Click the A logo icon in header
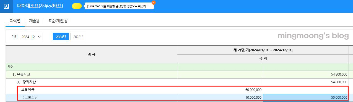Viewport: 353px width, 102px height. (7, 6)
